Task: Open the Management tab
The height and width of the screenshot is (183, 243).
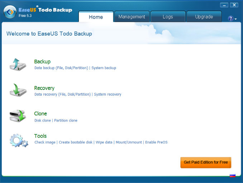Action: tap(132, 17)
